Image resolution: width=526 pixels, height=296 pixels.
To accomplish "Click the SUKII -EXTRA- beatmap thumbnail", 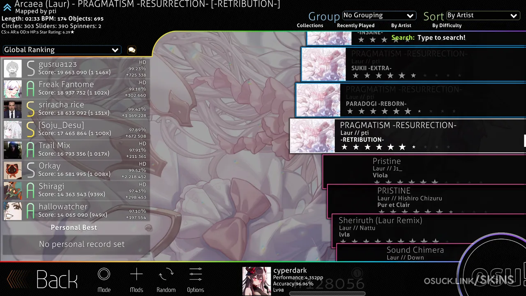I will pos(324,65).
